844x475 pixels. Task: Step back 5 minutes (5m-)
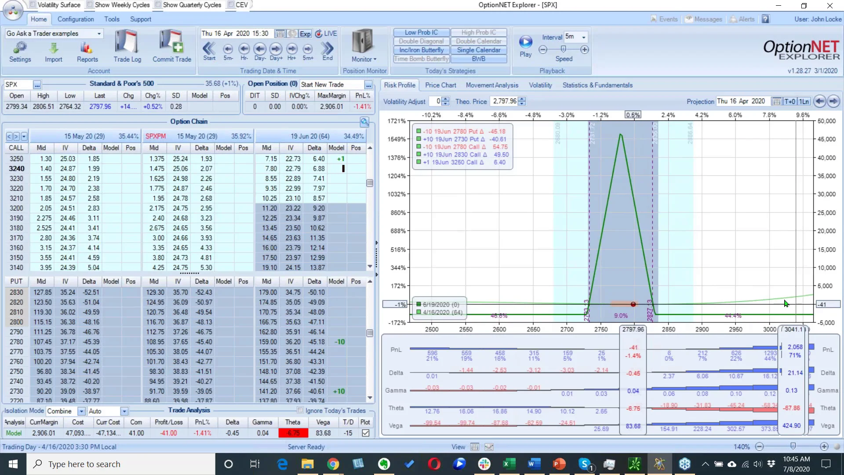click(x=228, y=51)
